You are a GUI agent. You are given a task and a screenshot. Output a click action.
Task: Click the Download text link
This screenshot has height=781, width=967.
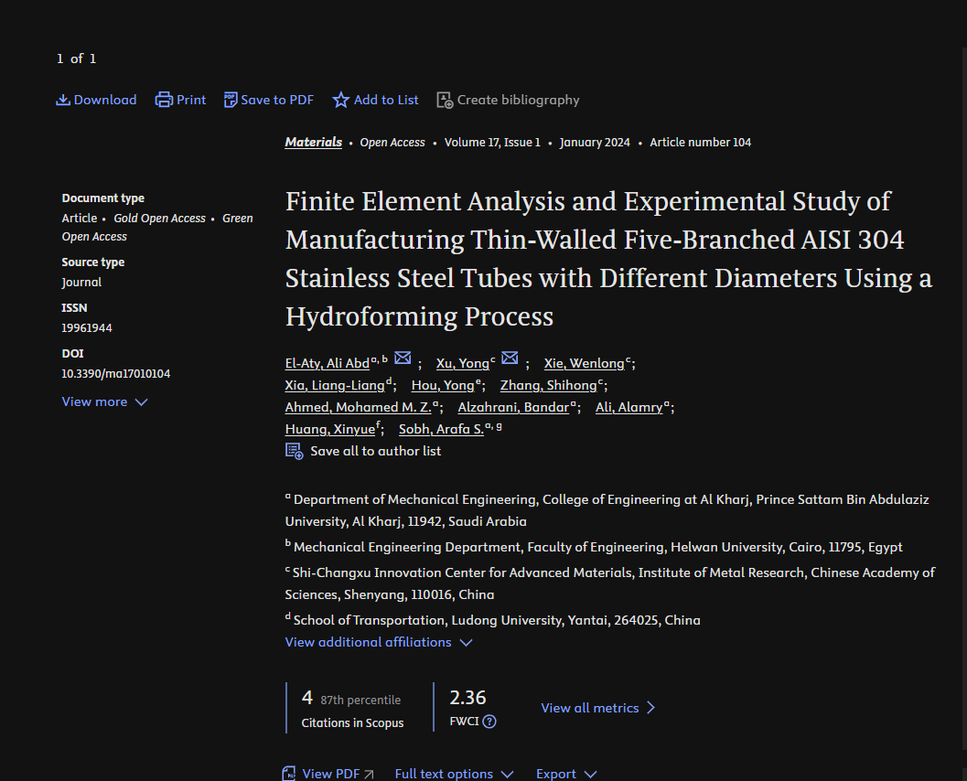[x=105, y=100]
